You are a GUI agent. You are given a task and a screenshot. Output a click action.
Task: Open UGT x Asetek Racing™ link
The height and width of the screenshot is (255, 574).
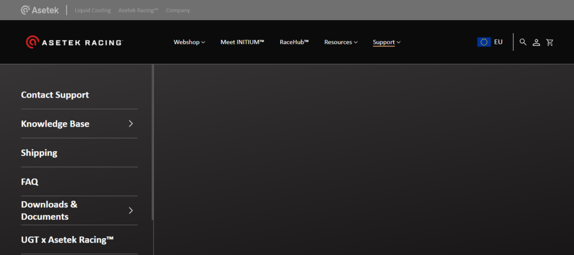pyautogui.click(x=67, y=240)
